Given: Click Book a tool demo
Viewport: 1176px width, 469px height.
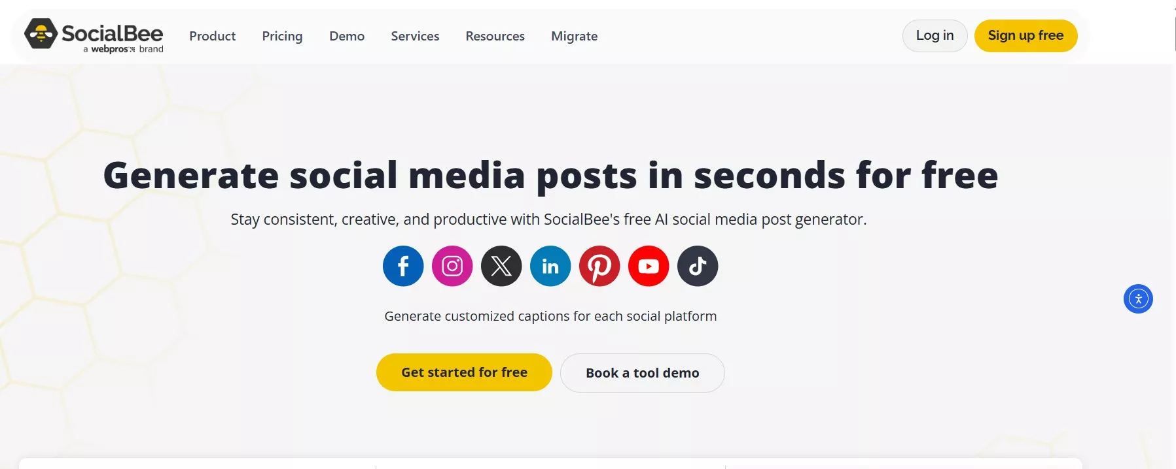Looking at the screenshot, I should [642, 372].
